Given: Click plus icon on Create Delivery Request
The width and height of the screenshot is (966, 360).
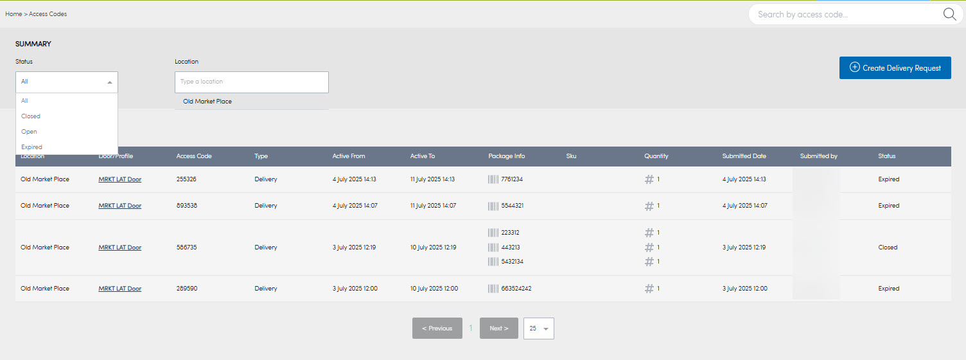Looking at the screenshot, I should 854,67.
